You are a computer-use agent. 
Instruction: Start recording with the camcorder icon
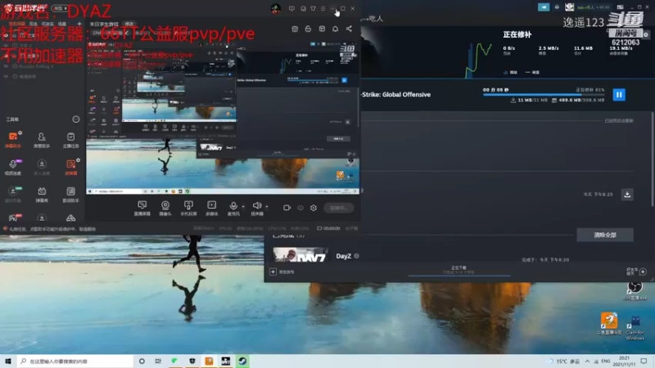pos(287,208)
